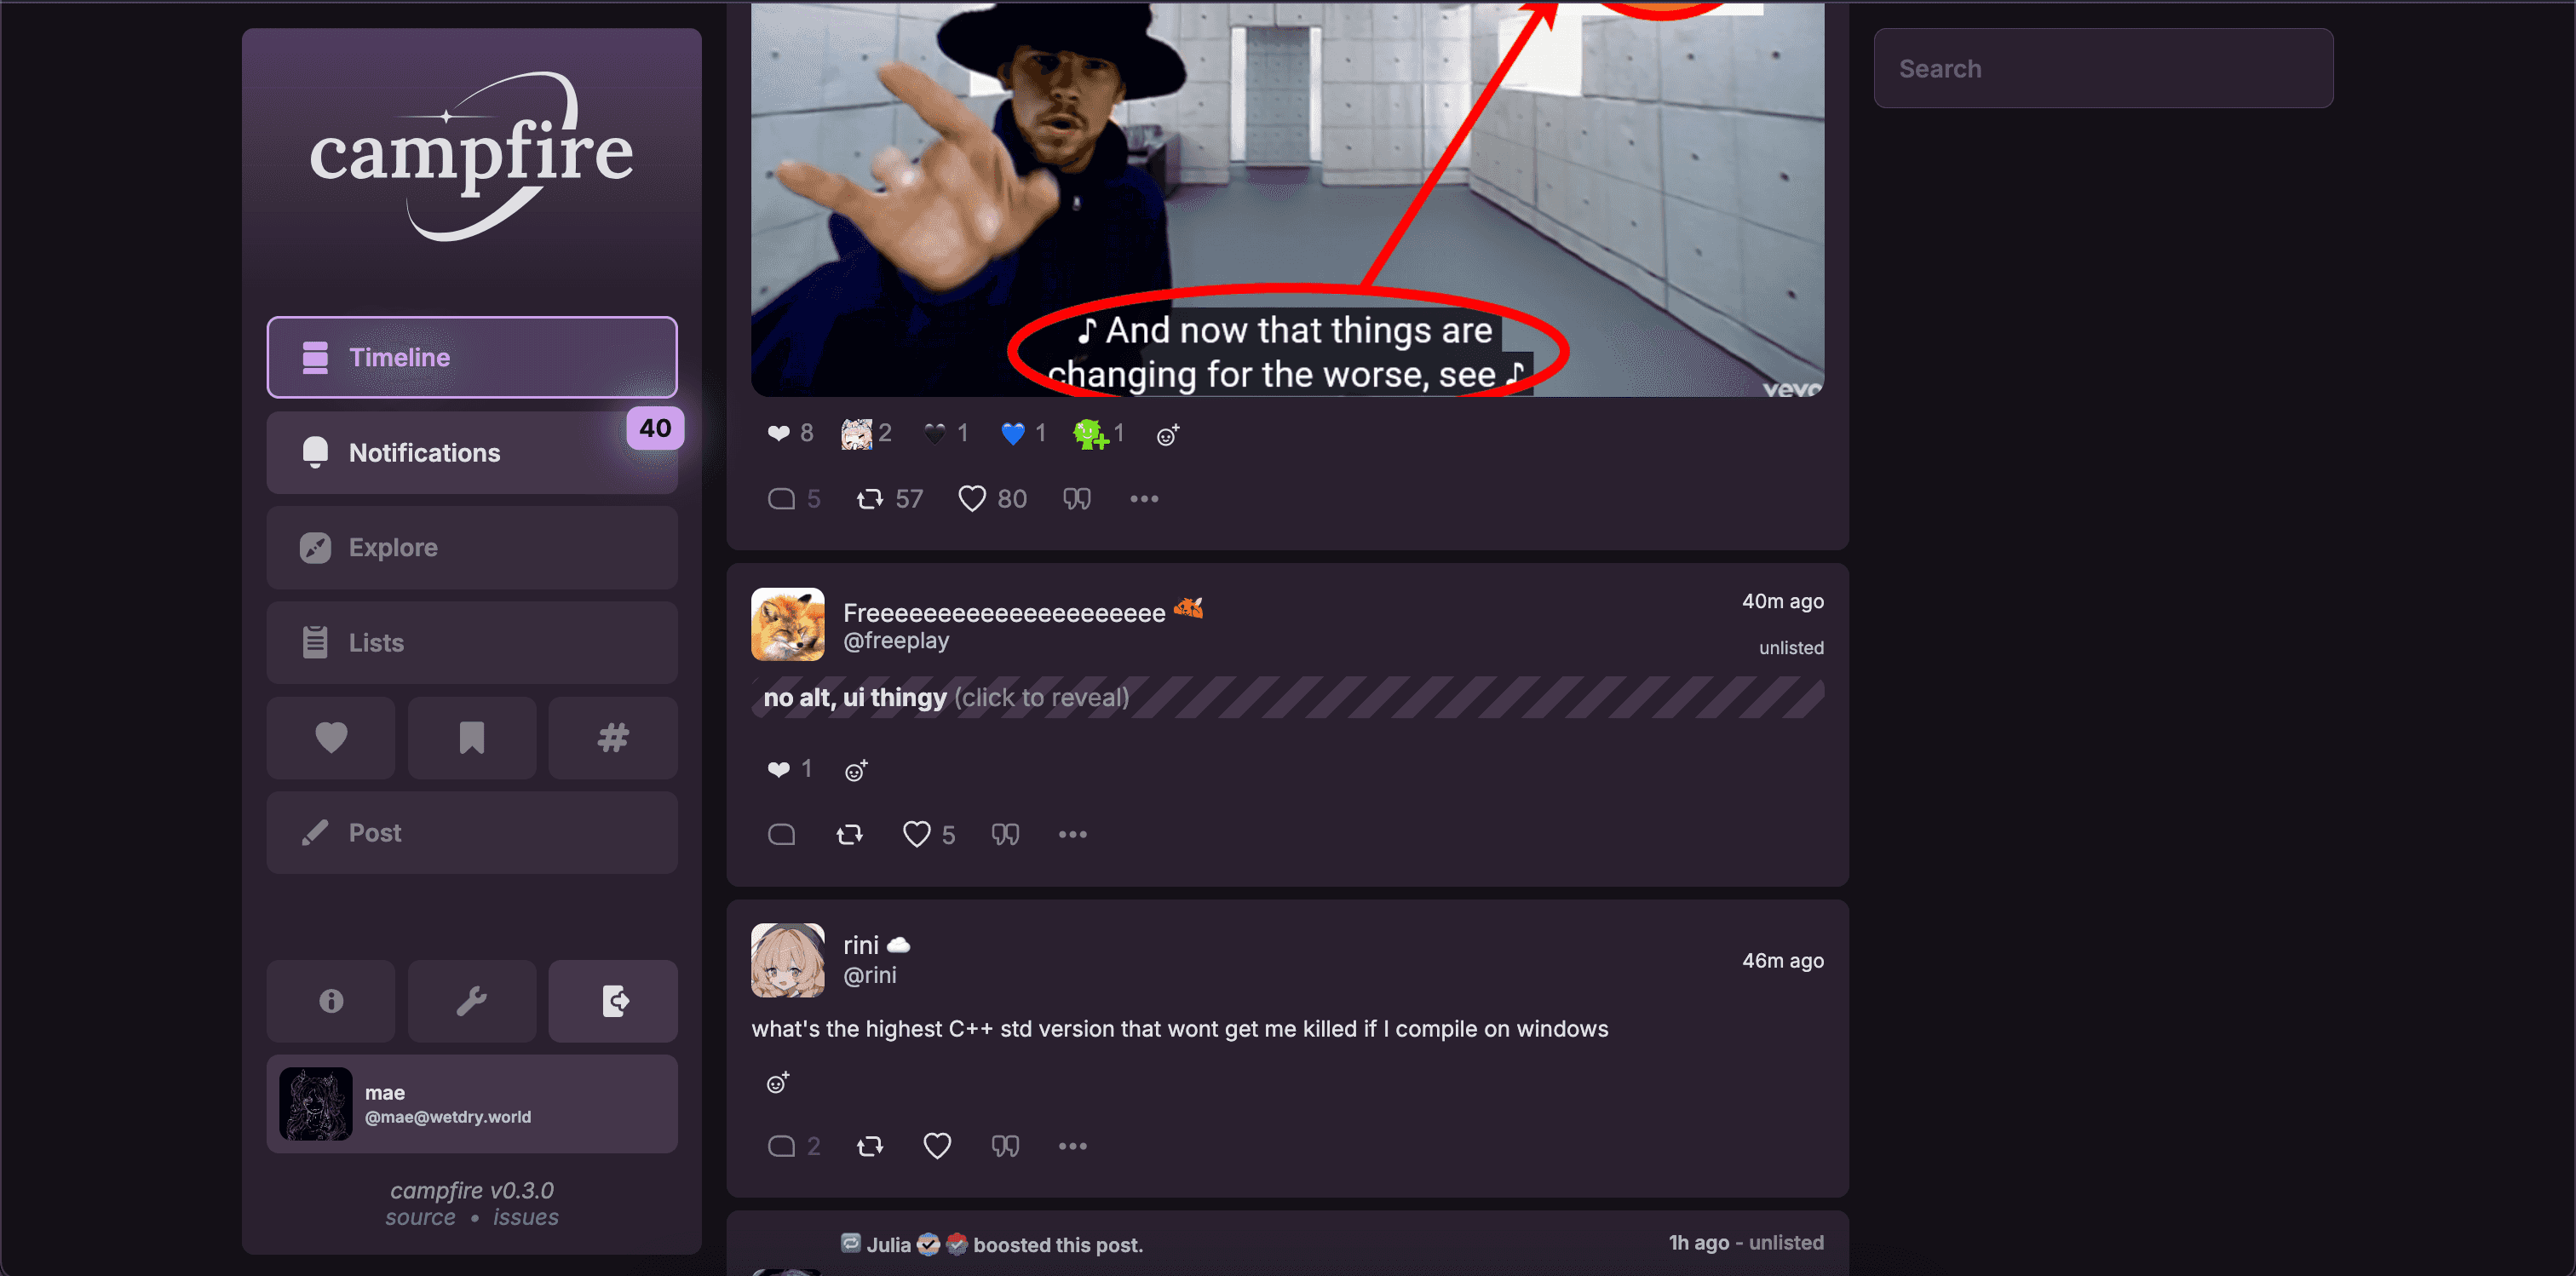The height and width of the screenshot is (1276, 2576).
Task: Go to Notifications with 40 badge
Action: click(472, 453)
